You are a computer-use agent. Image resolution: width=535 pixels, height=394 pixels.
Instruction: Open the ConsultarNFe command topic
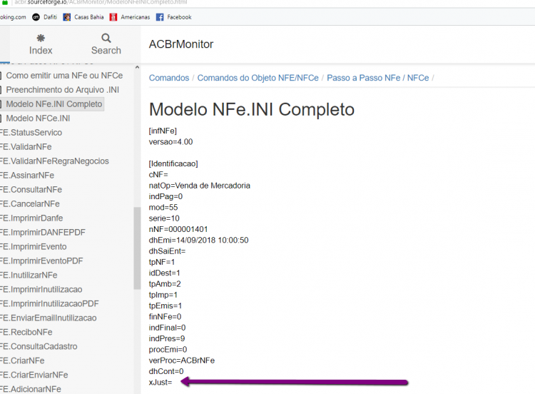pyautogui.click(x=31, y=189)
